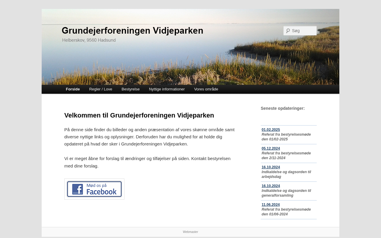The width and height of the screenshot is (381, 238).
Task: Select the text 'Referat fra bestyrelsesmøde den 2/11-2024'
Action: 286,156
